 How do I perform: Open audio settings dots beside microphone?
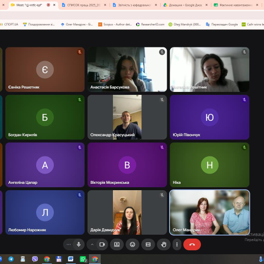click(68, 244)
